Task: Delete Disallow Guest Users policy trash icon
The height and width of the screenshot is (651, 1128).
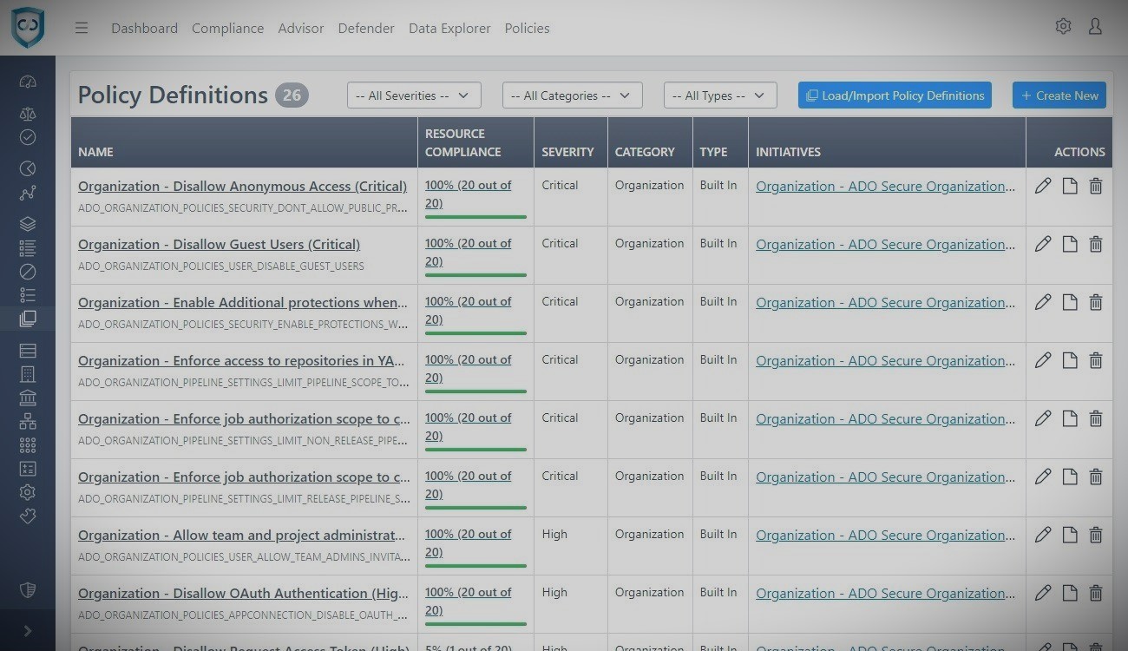Action: [x=1096, y=244]
